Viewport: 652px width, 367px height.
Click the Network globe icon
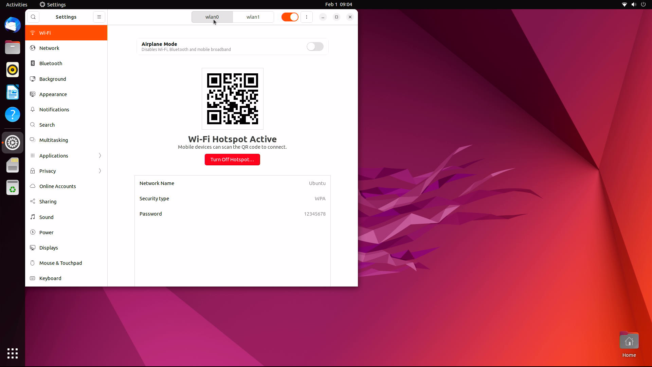[33, 48]
